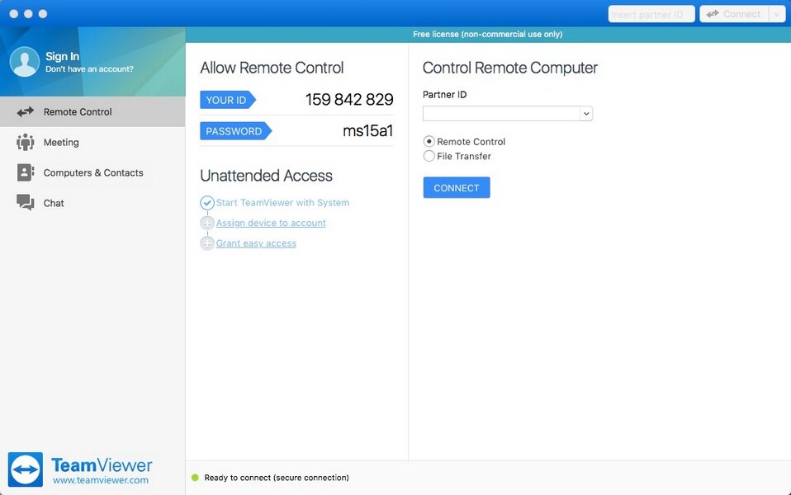The width and height of the screenshot is (791, 495).
Task: Open Grant easy access link
Action: point(256,243)
